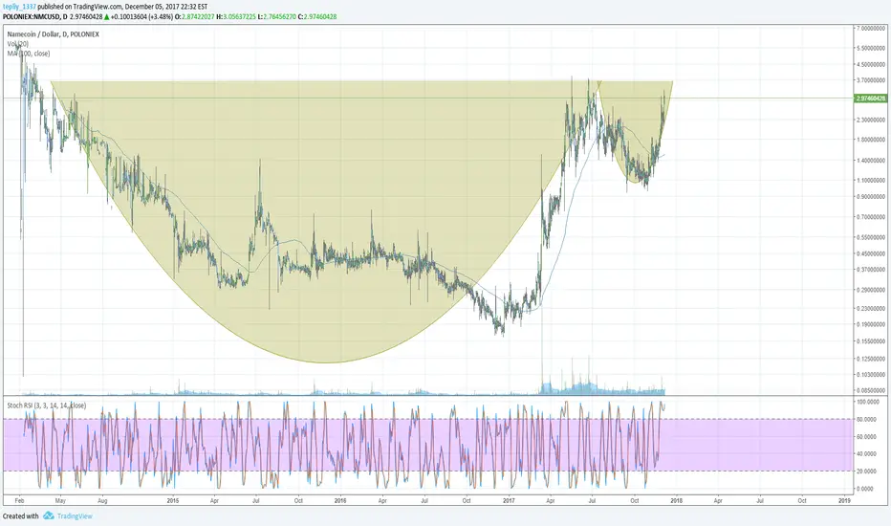Click the Aug label on the time axis
Viewport: 891px width, 526px height.
coord(103,501)
